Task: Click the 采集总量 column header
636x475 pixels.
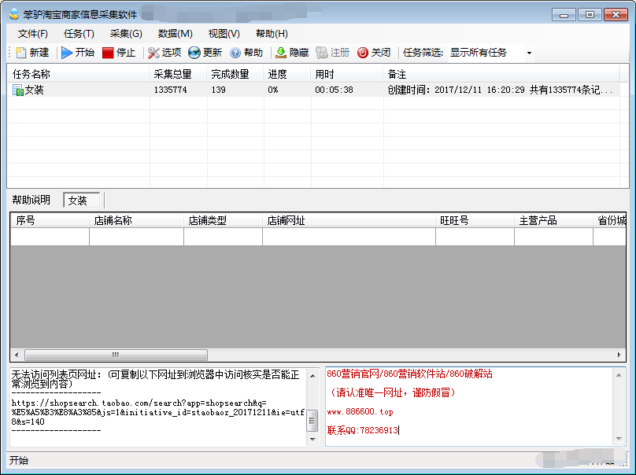Action: [x=178, y=74]
